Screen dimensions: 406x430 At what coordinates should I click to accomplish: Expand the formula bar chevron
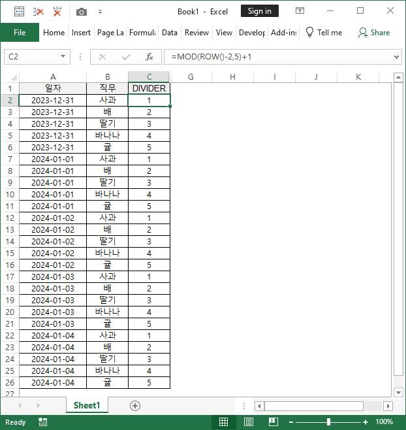[x=396, y=57]
